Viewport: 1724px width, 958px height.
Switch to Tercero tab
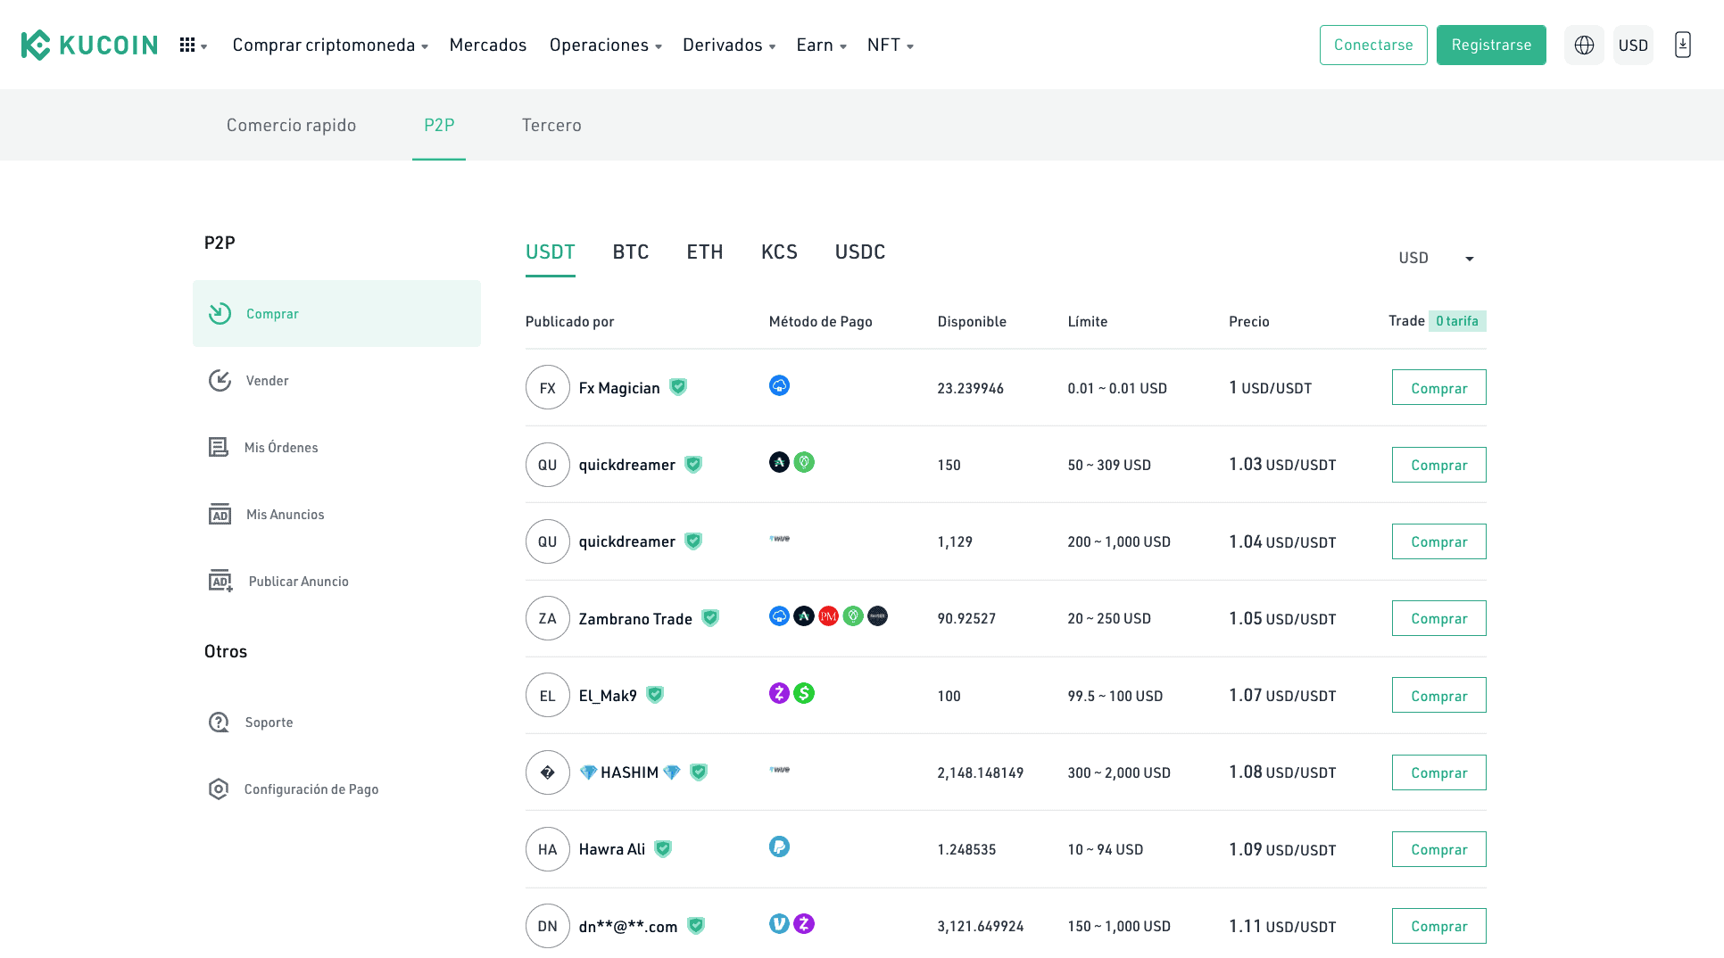point(551,125)
